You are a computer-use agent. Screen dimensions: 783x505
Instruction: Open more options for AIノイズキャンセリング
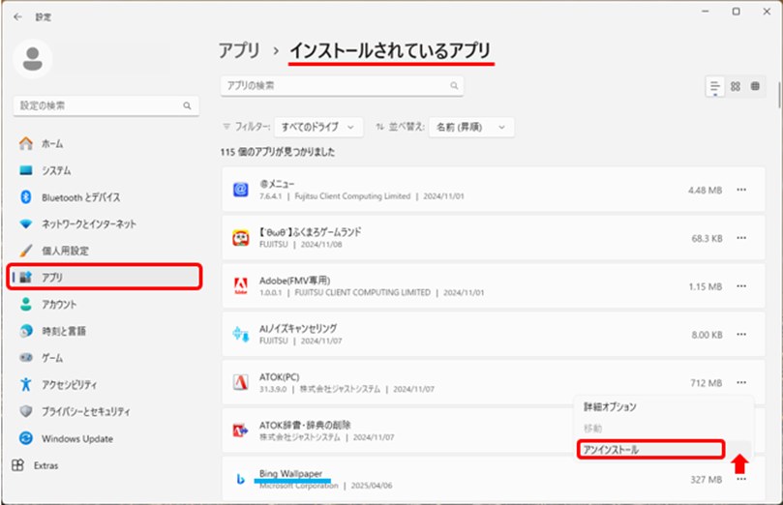pos(741,335)
